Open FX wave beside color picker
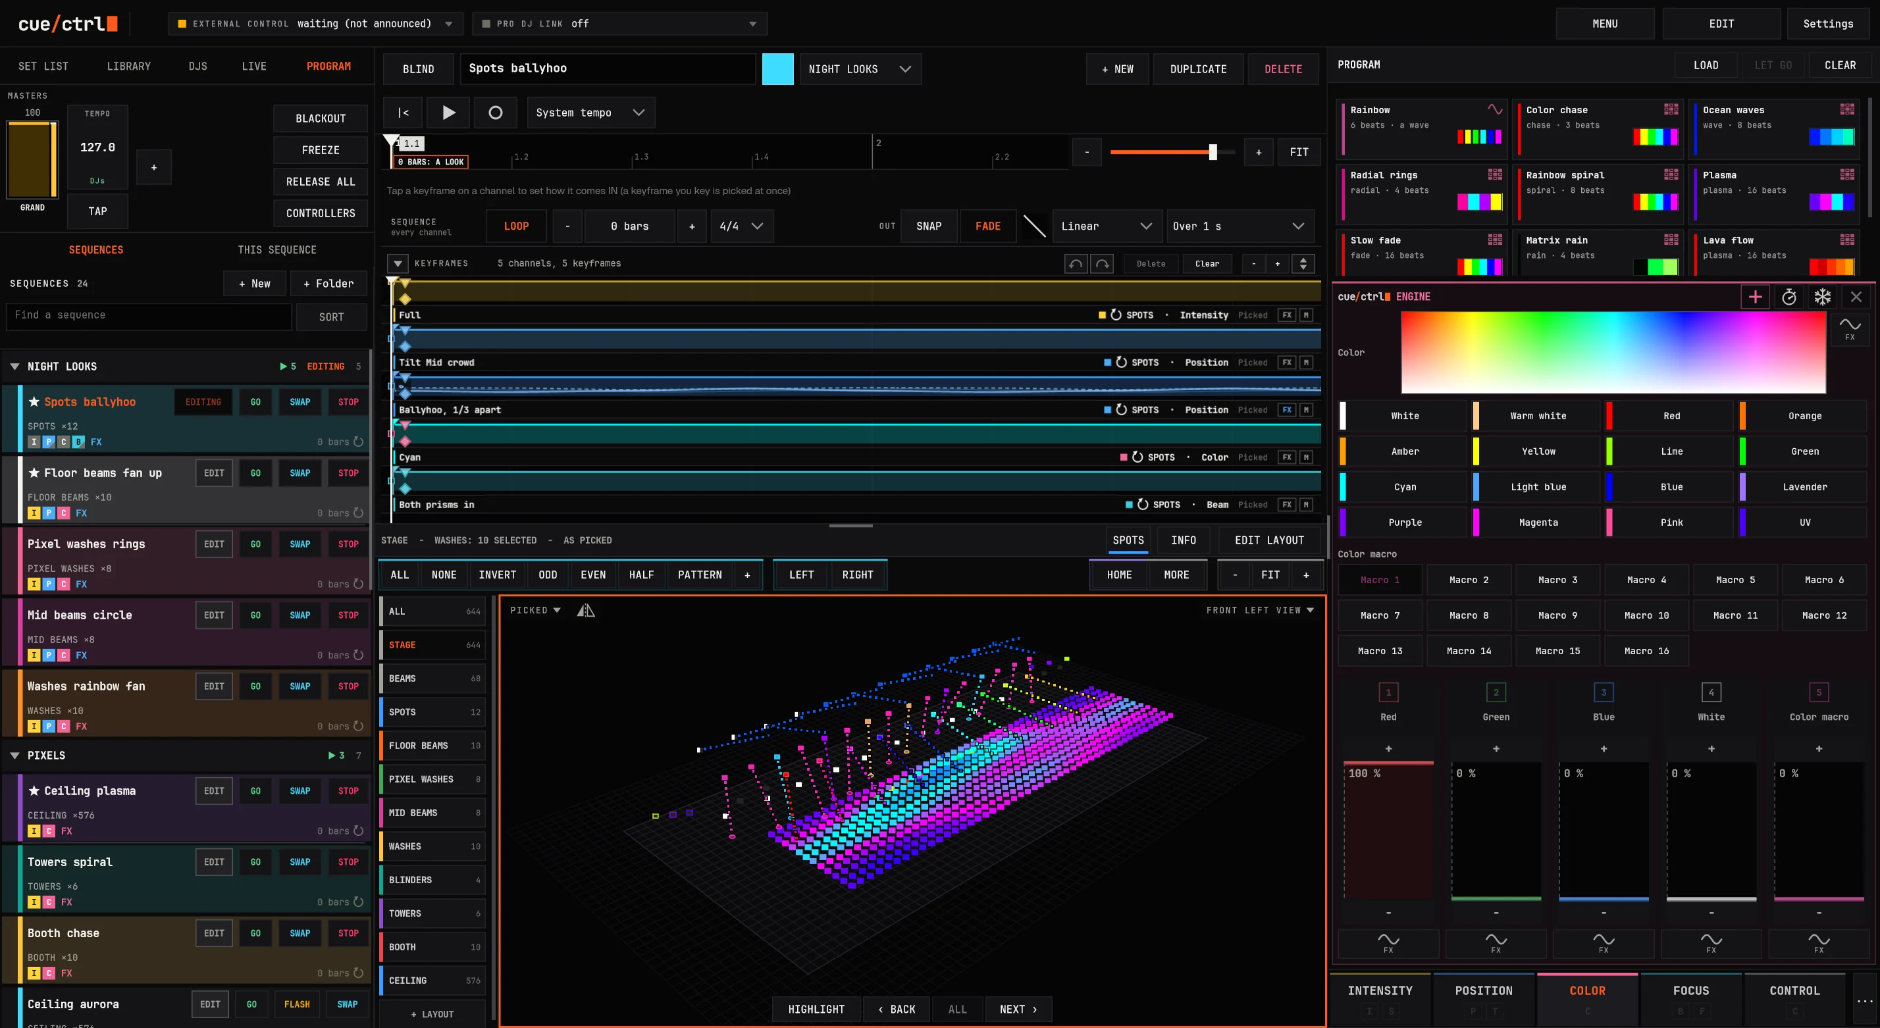1880x1028 pixels. [1849, 329]
